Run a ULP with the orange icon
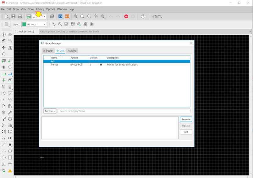The width and height of the screenshot is (253, 178). click(67, 16)
